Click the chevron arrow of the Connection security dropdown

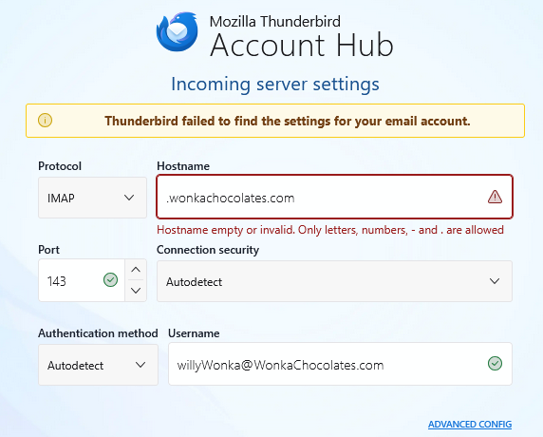coord(495,281)
